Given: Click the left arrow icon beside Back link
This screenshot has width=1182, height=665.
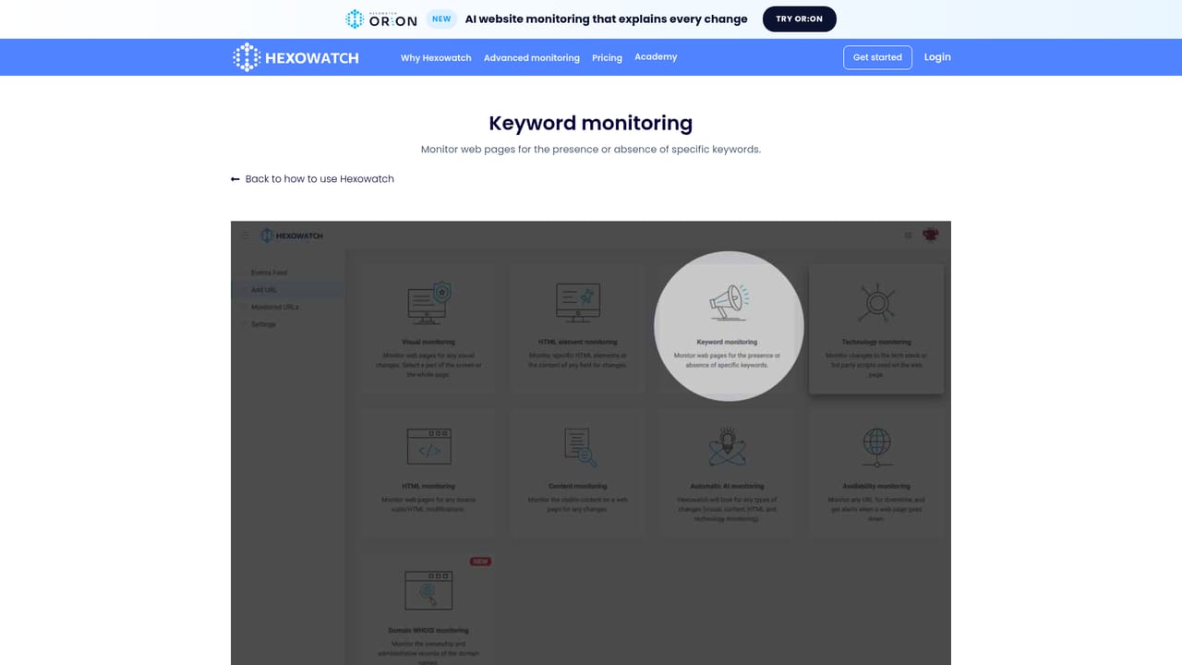Looking at the screenshot, I should point(235,179).
